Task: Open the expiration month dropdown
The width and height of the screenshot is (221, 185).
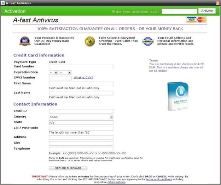Action: pos(53,73)
